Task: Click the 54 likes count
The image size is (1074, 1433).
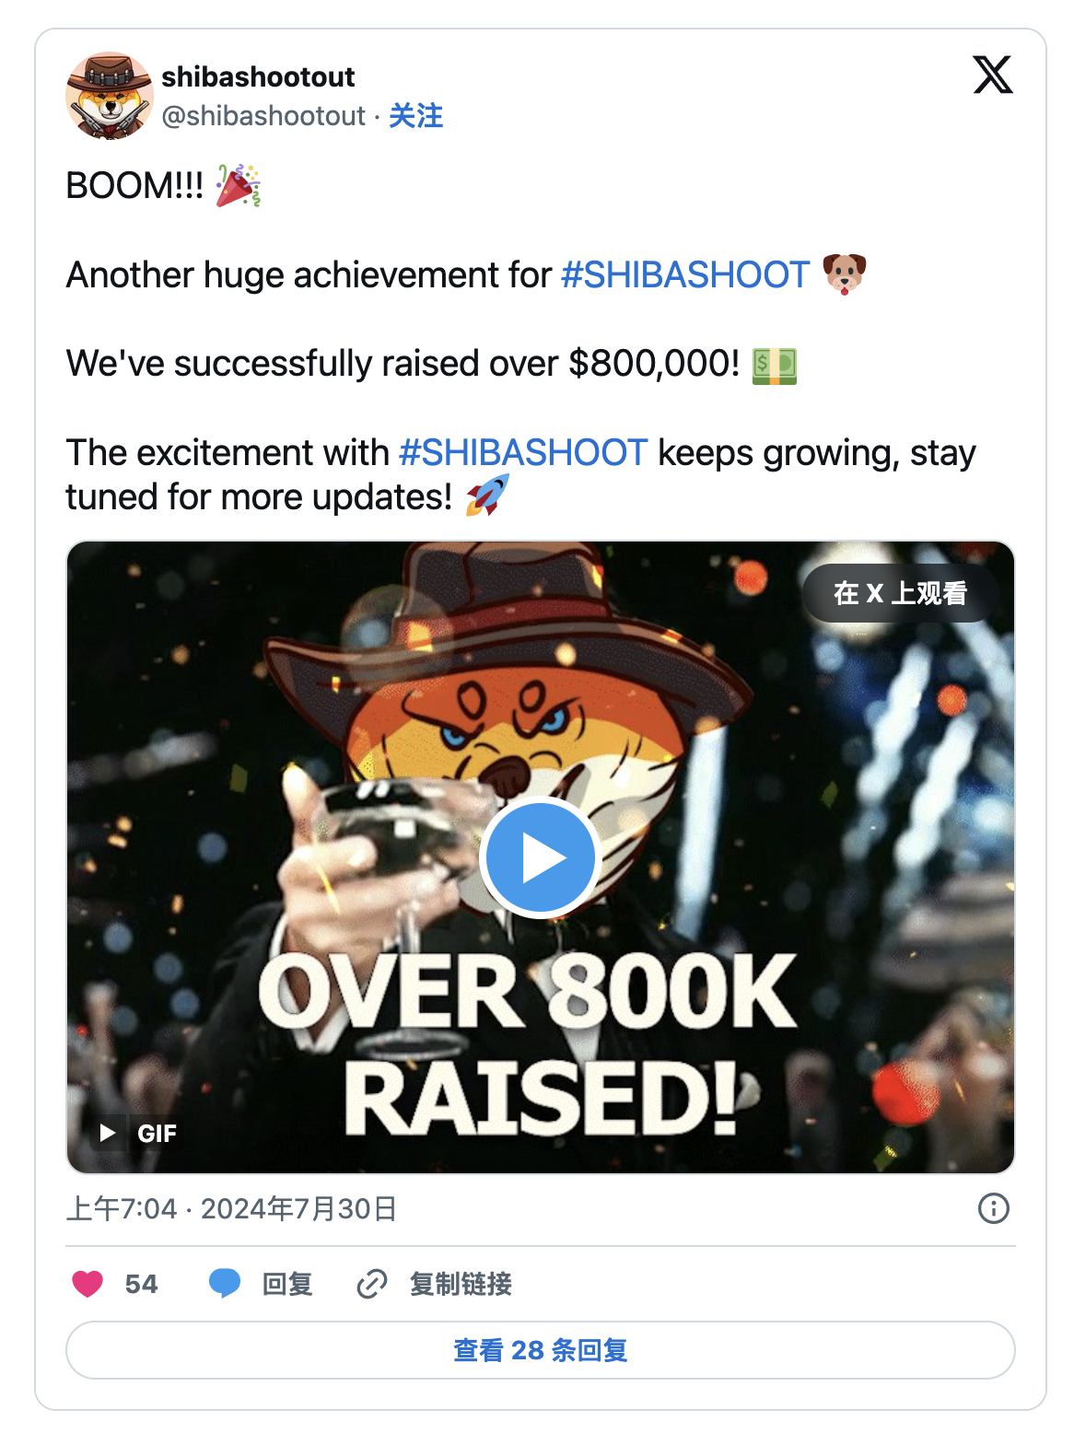Action: click(x=141, y=1284)
